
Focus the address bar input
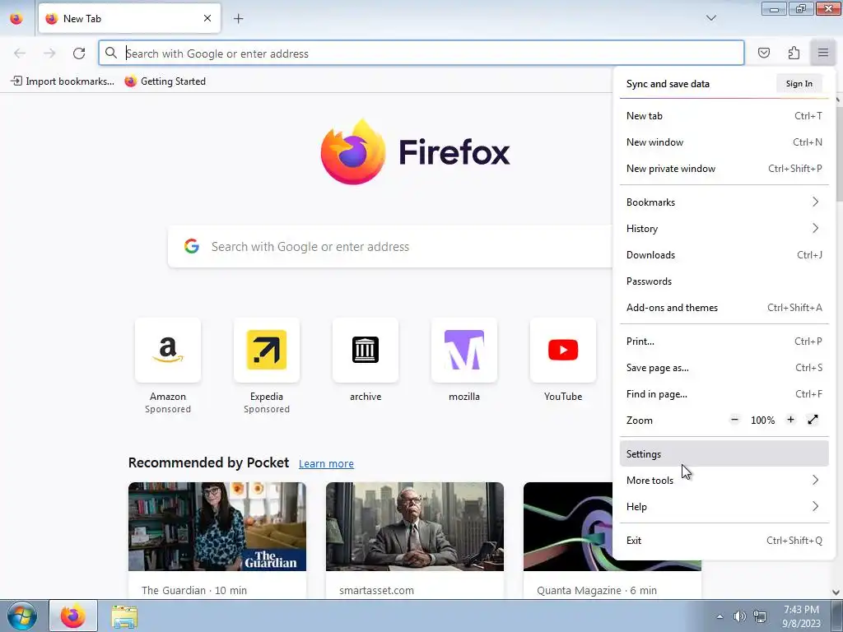421,53
